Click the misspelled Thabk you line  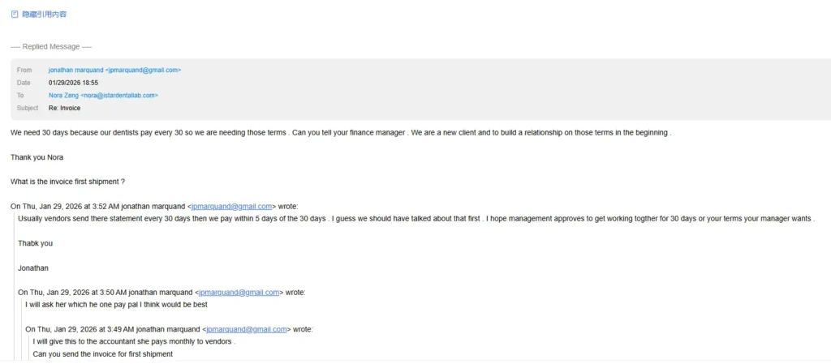(x=35, y=243)
